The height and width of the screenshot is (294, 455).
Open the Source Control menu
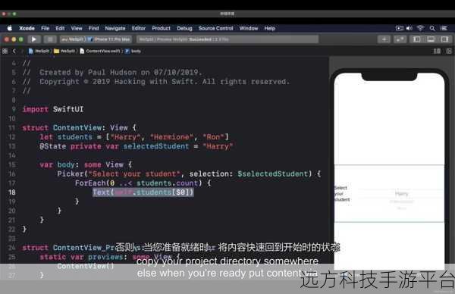pos(215,28)
